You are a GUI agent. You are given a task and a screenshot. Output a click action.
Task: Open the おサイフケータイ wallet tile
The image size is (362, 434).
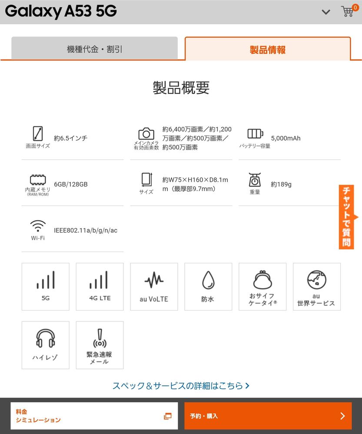(x=262, y=287)
